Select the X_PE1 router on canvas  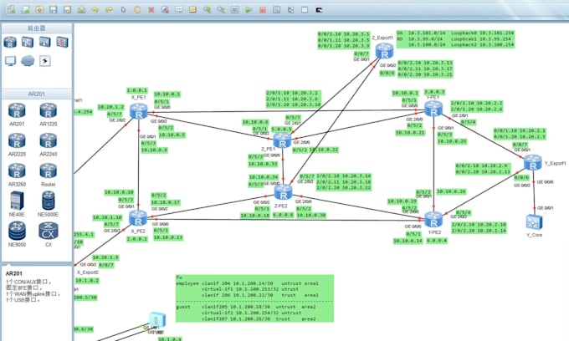(x=139, y=111)
